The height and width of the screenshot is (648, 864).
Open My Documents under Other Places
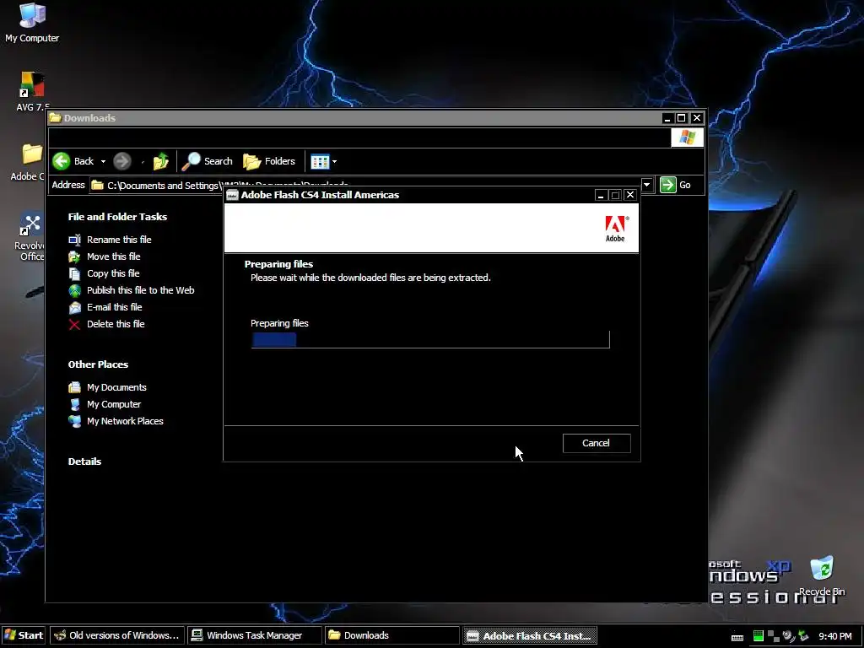(x=116, y=387)
